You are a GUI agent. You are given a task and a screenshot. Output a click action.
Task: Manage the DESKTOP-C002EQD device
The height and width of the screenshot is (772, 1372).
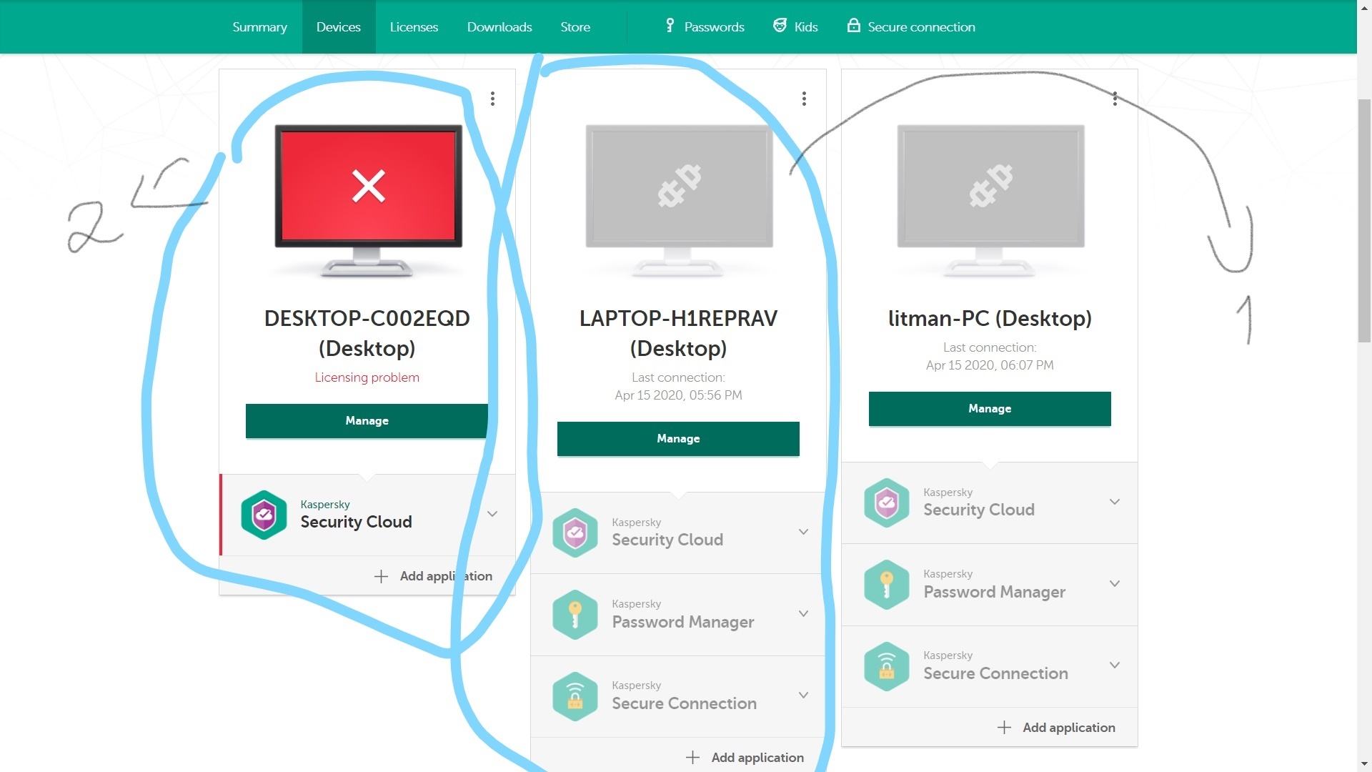tap(367, 421)
